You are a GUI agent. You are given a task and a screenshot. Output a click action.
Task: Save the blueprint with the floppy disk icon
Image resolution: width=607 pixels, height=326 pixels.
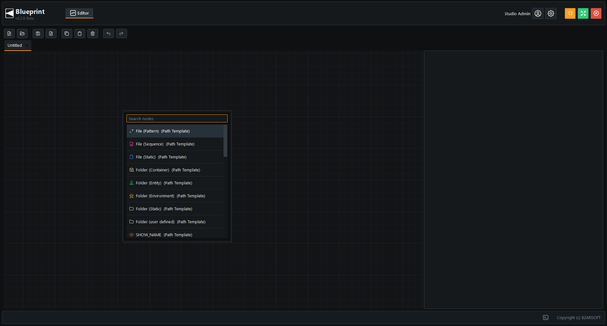(x=38, y=34)
